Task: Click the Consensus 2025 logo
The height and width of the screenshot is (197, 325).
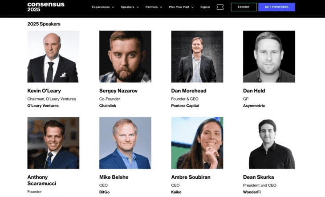Action: tap(46, 7)
